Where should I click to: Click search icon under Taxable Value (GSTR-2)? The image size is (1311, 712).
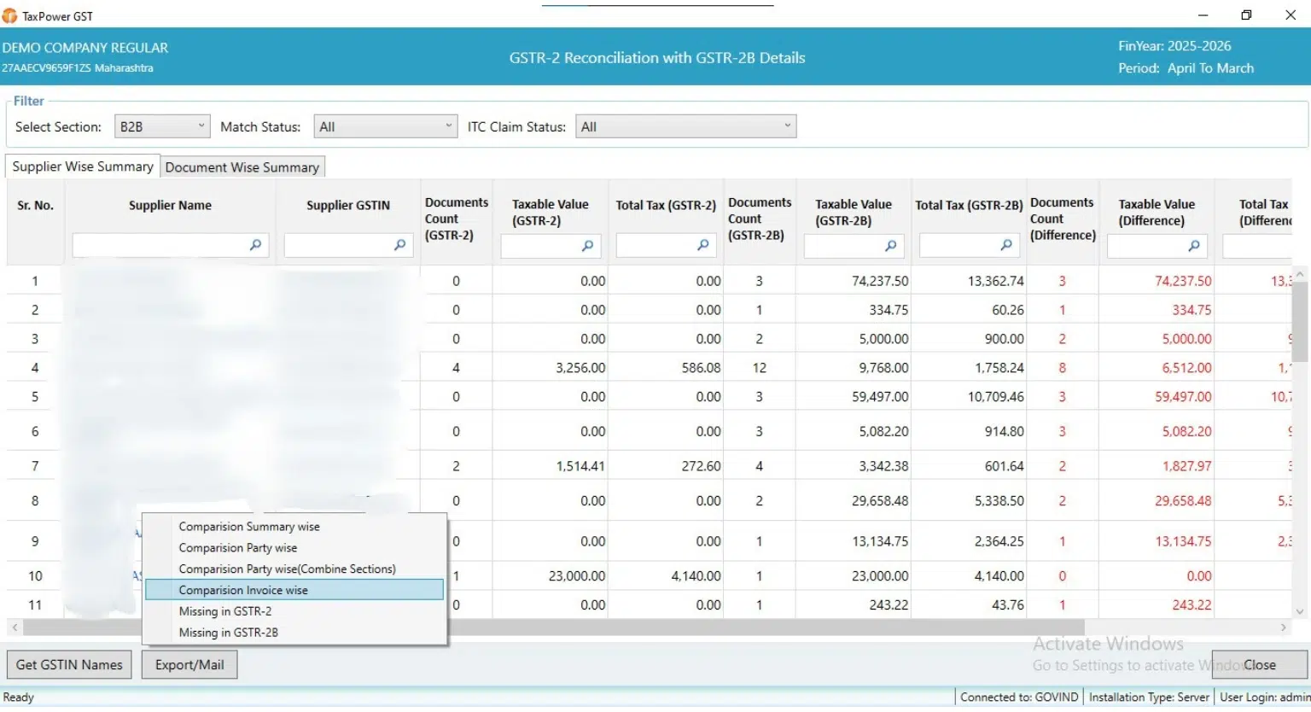(587, 246)
